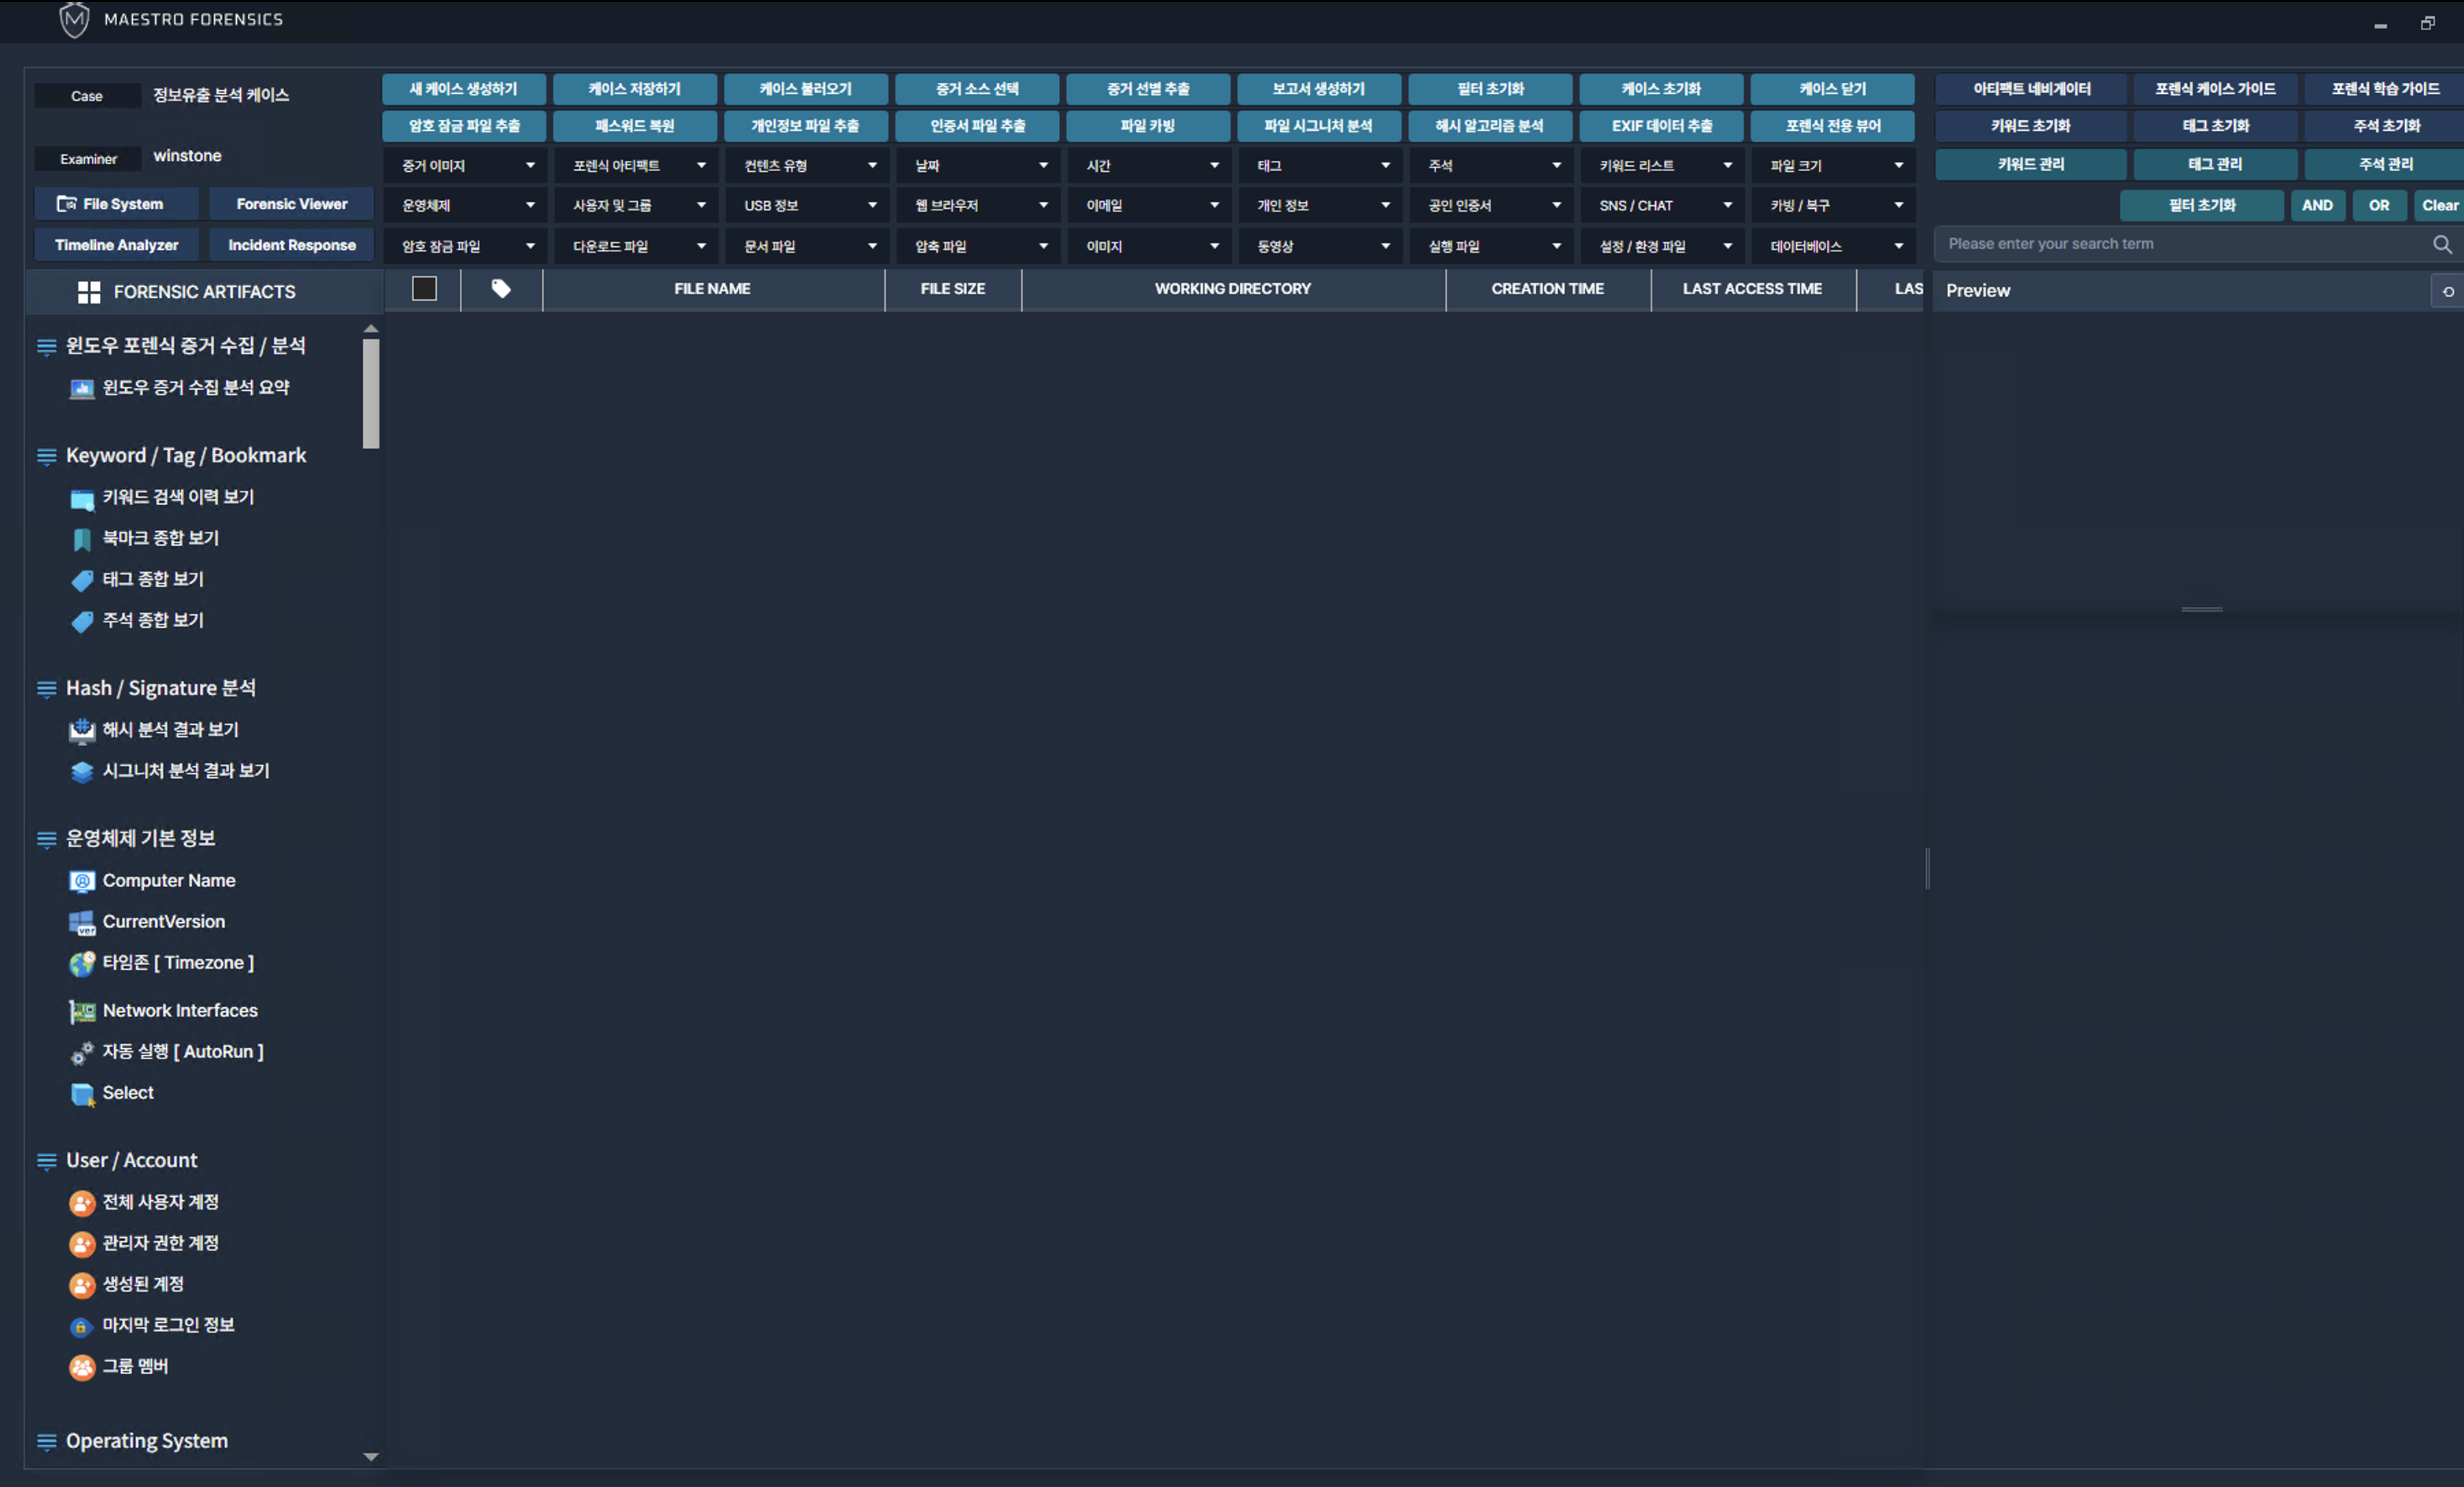This screenshot has height=1487, width=2464.
Task: Toggle the OR search operator
Action: 2378,205
